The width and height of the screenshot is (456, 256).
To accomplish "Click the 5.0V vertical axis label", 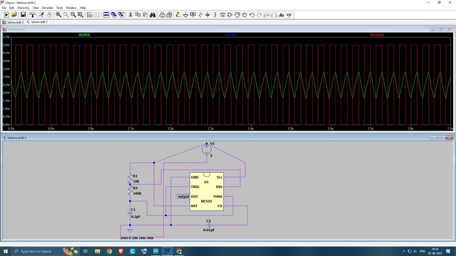I will point(6,45).
